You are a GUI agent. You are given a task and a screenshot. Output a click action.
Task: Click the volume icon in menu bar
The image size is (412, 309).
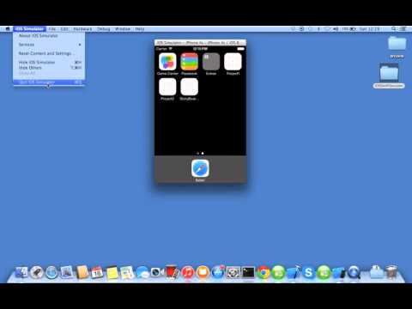[336, 29]
